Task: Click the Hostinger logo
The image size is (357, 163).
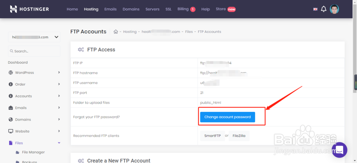Action: (29, 9)
